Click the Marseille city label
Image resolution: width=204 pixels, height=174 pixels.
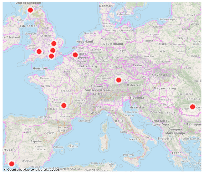pos(84,121)
